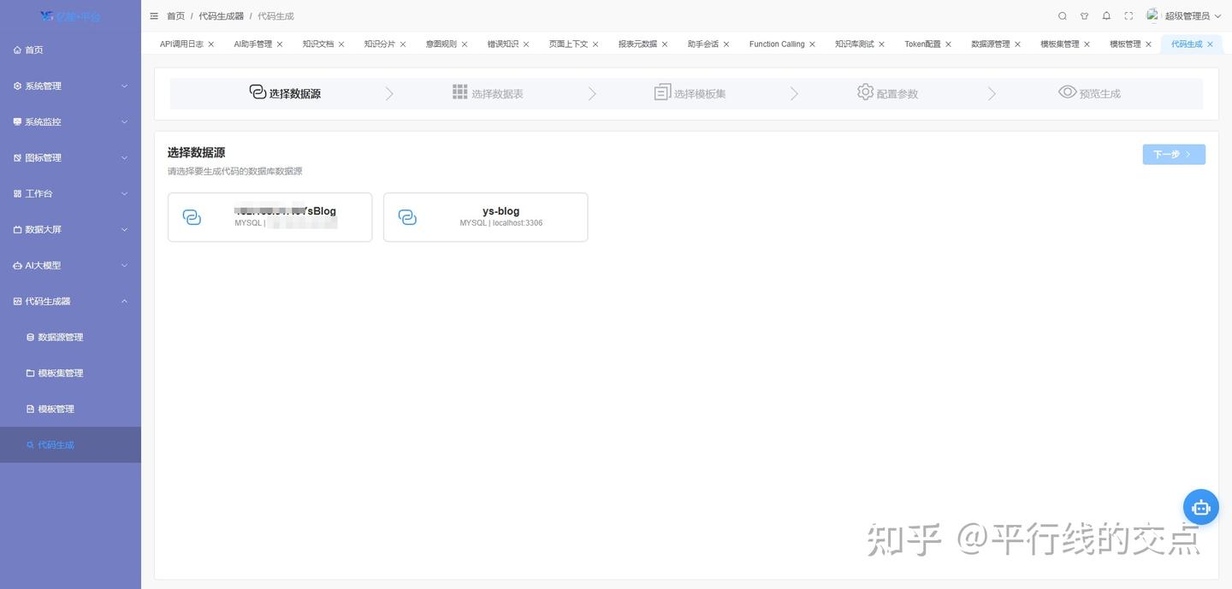1232x589 pixels.
Task: Select the YsBlog datasource card
Action: [x=269, y=217]
